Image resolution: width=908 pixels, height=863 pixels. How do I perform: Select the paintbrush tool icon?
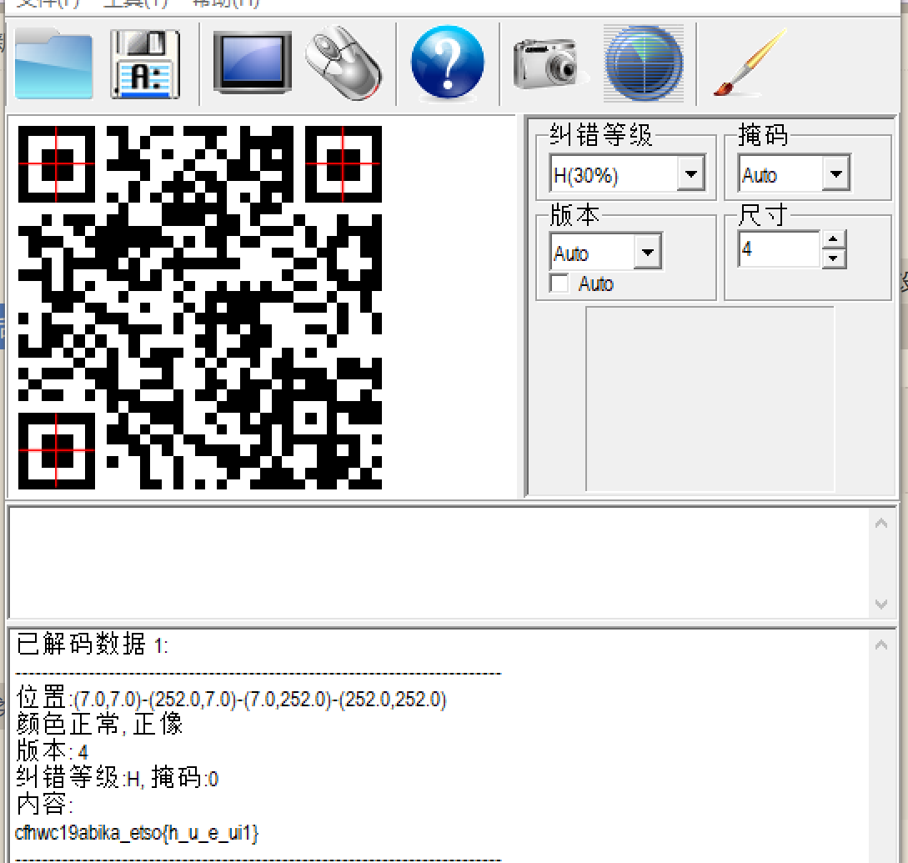click(751, 63)
